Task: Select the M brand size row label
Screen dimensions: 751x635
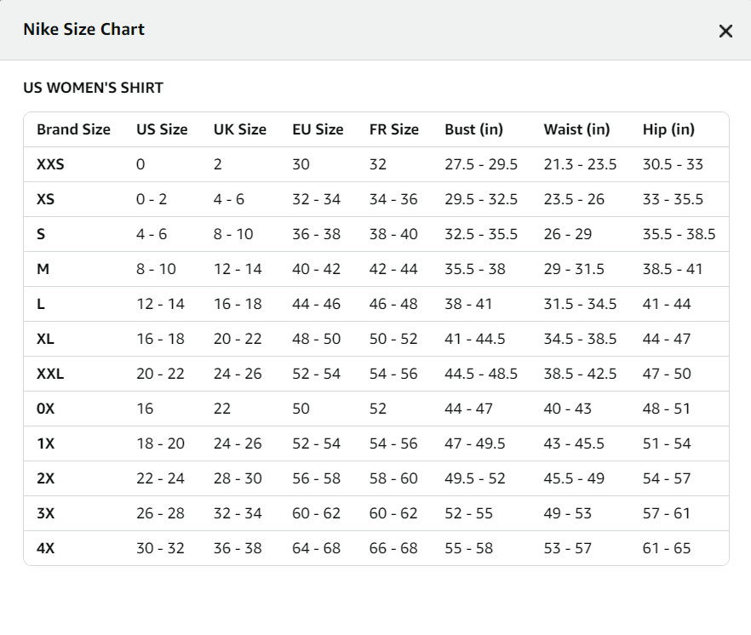Action: (x=43, y=269)
